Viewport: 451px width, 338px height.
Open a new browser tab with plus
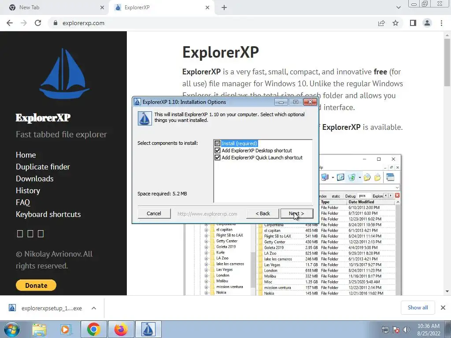[x=224, y=8]
